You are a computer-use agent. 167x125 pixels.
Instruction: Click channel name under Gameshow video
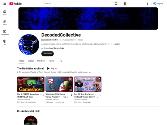[x=24, y=100]
